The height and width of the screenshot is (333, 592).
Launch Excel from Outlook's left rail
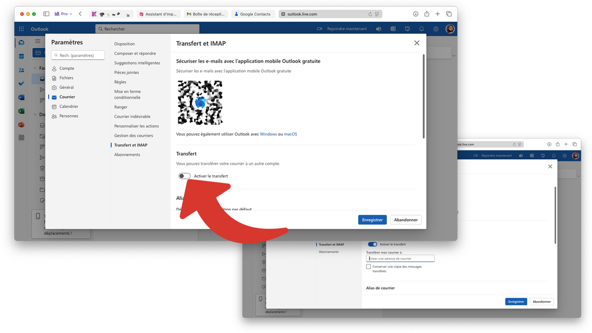21,111
